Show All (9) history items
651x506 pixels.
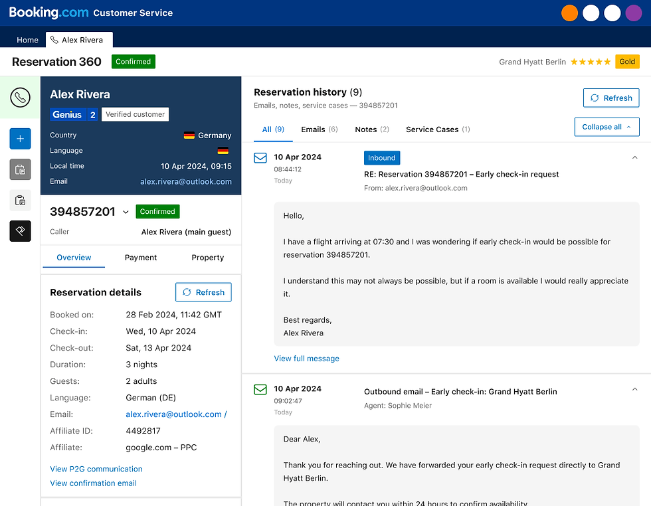click(273, 129)
